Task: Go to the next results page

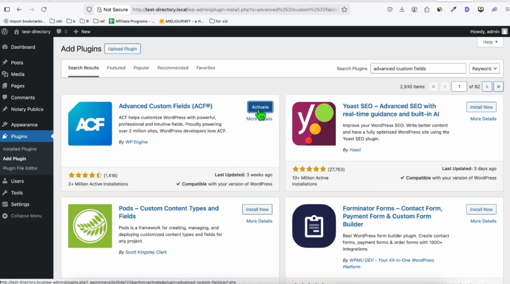Action: (487, 87)
